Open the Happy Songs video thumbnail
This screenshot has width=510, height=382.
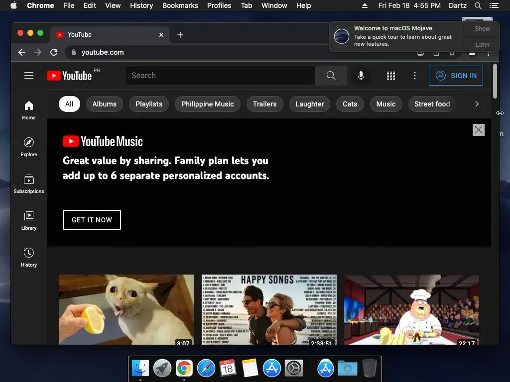269,309
